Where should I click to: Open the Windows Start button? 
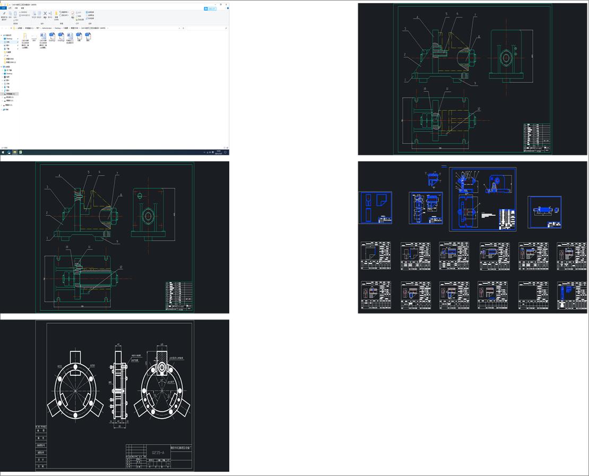[x=3, y=152]
